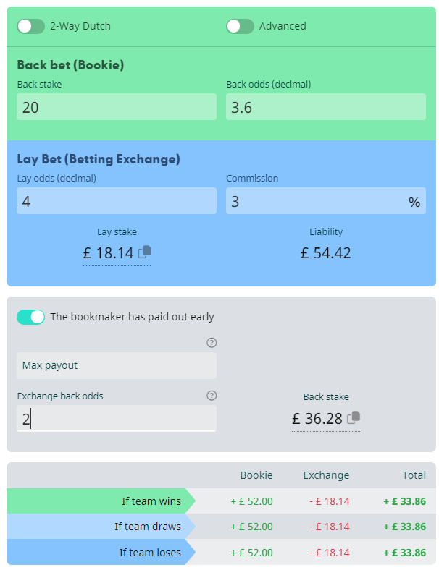Image resolution: width=439 pixels, height=570 pixels.
Task: Select the 'If team wins' result row
Action: pyautogui.click(x=222, y=501)
